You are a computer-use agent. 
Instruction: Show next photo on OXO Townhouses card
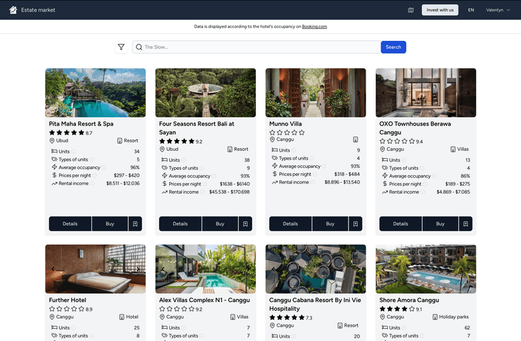point(468,93)
